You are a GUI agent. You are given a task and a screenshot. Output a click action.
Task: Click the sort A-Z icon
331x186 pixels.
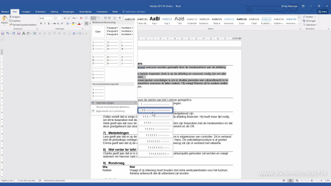[115, 18]
